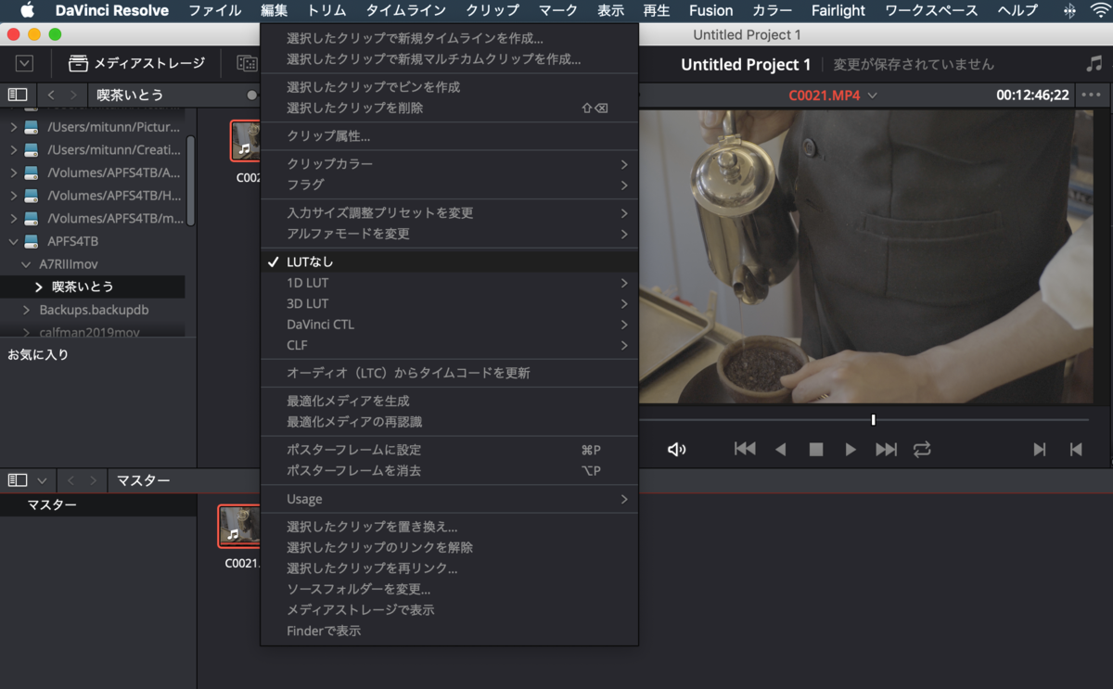This screenshot has height=689, width=1113.
Task: Stop playback in viewer
Action: pyautogui.click(x=816, y=450)
